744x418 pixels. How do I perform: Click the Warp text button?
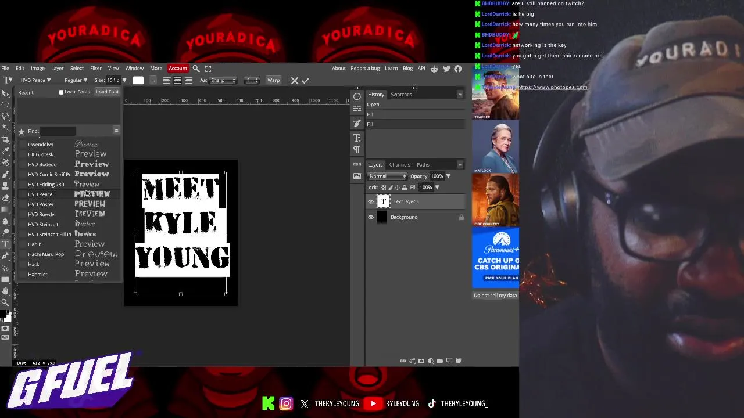tap(273, 80)
